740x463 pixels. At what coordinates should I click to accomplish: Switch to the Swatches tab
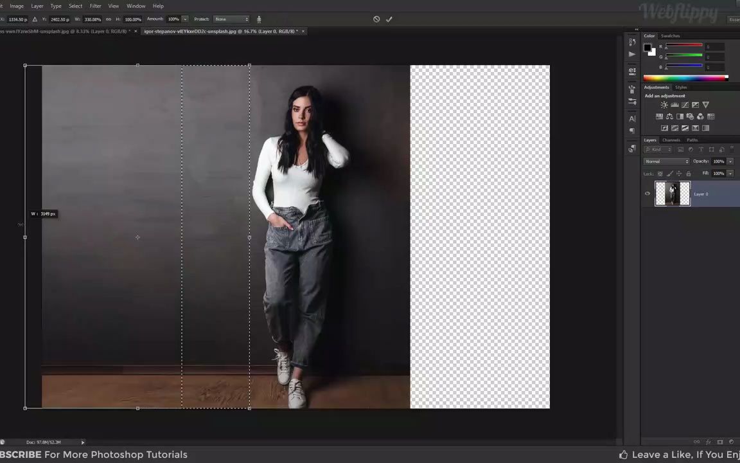(x=670, y=36)
